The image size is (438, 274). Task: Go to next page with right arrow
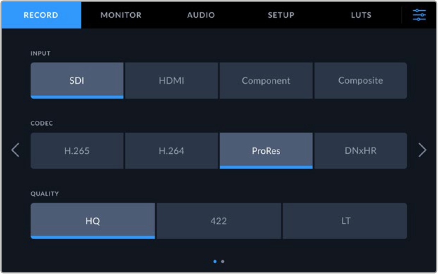pyautogui.click(x=422, y=150)
